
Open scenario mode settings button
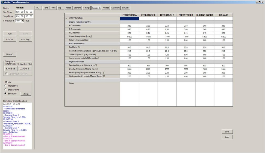pos(25,94)
